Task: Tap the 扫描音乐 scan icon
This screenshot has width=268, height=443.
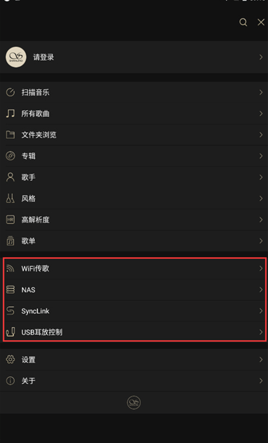Action: (10, 92)
